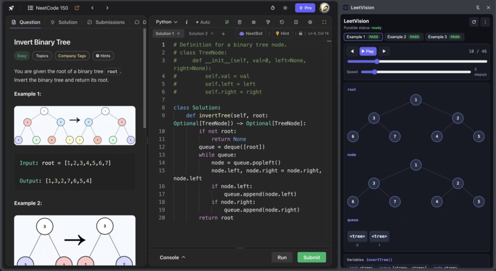Click the green Submit button
Image resolution: width=496 pixels, height=271 pixels.
(311, 257)
